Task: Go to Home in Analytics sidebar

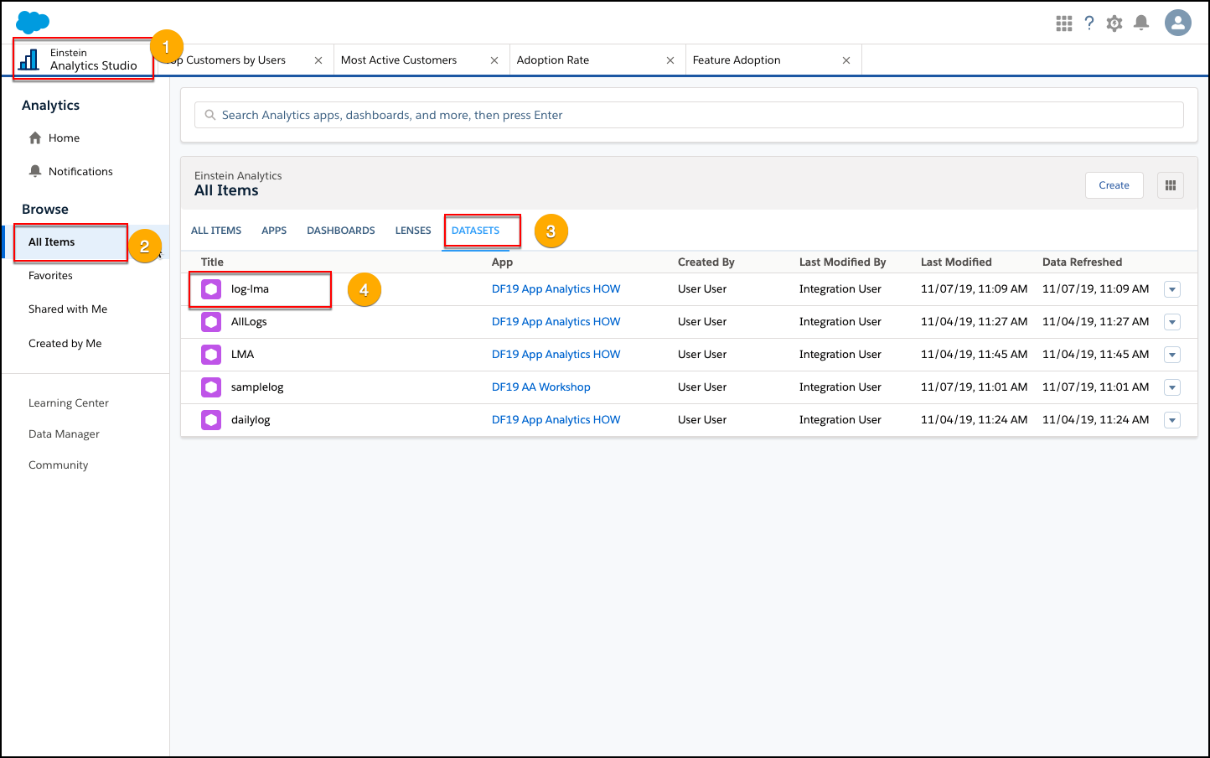Action: pos(65,138)
